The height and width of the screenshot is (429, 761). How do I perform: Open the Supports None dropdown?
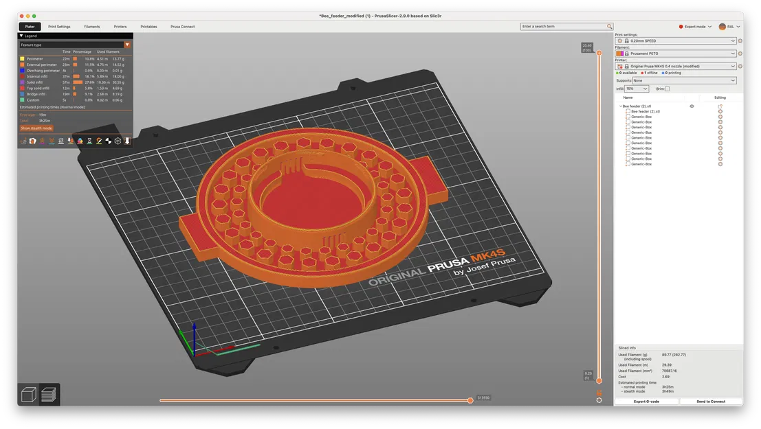click(x=684, y=80)
